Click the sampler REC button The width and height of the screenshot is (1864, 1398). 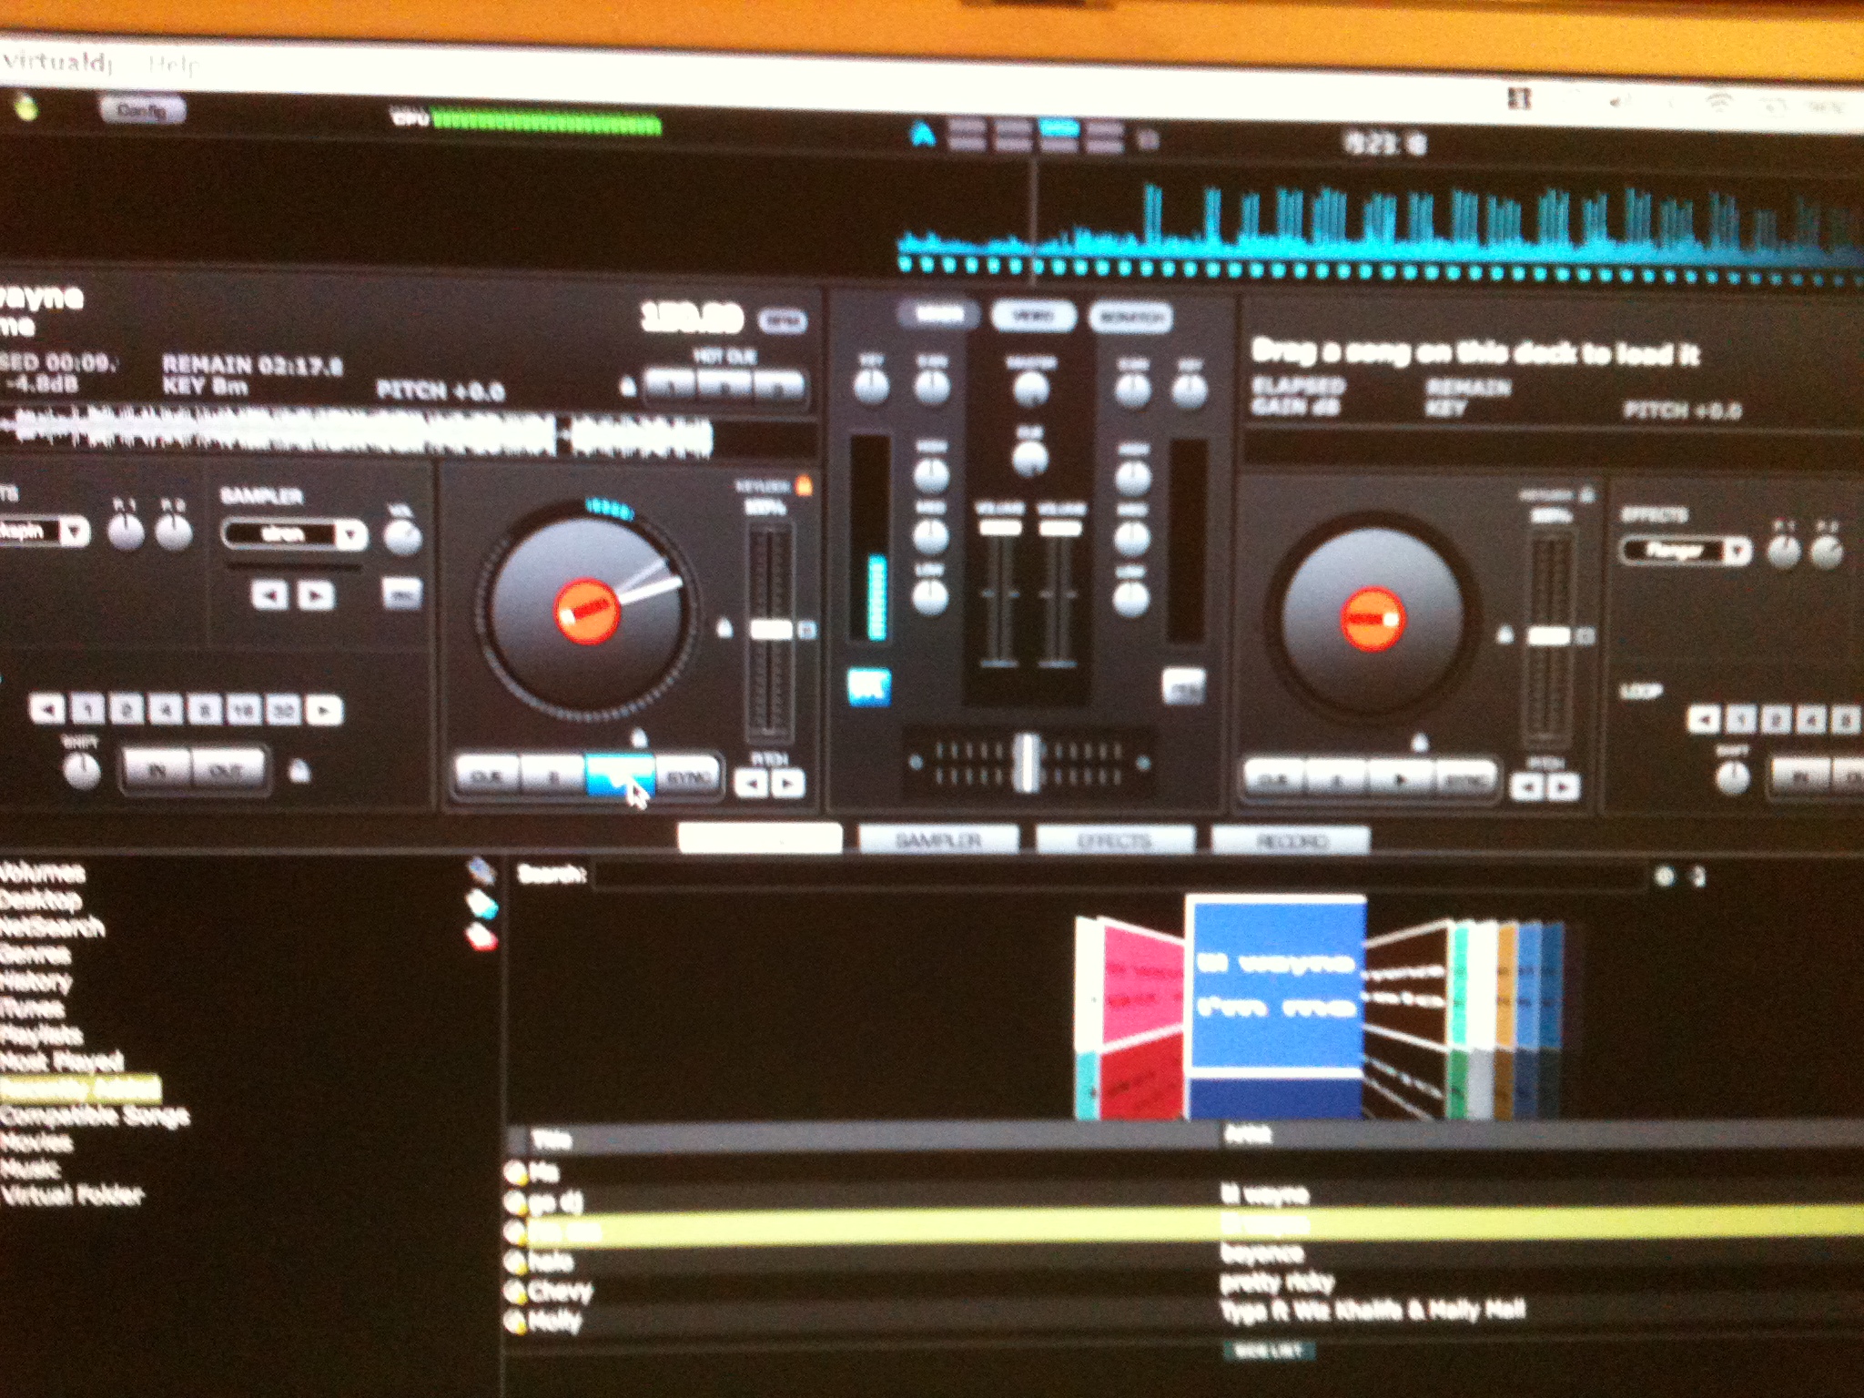pyautogui.click(x=401, y=593)
